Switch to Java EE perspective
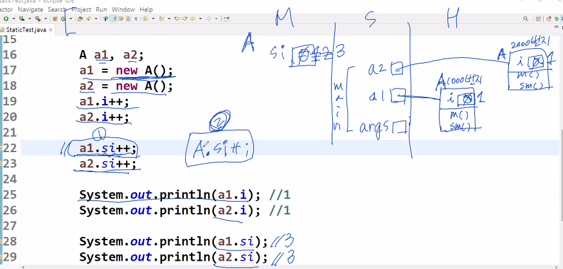 click(x=549, y=19)
